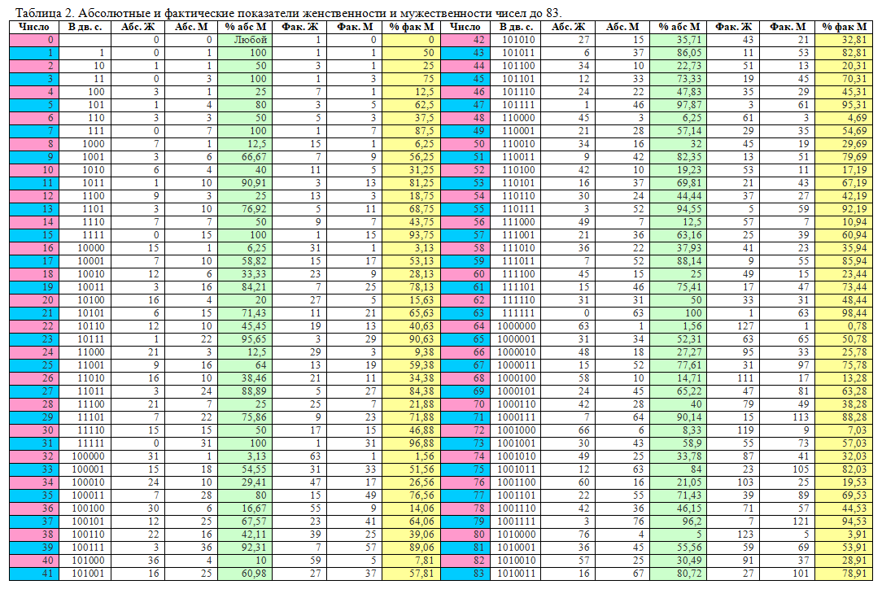
Task: Click the percentage value 95,65
Action: pos(254,339)
